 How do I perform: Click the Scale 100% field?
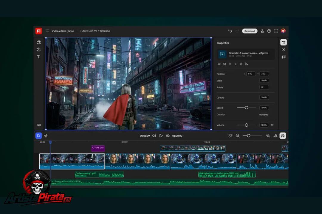[264, 81]
